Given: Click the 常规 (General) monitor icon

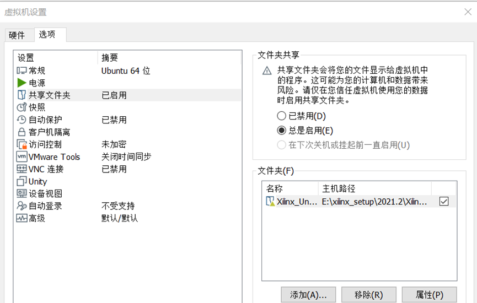Looking at the screenshot, I should pyautogui.click(x=22, y=71).
